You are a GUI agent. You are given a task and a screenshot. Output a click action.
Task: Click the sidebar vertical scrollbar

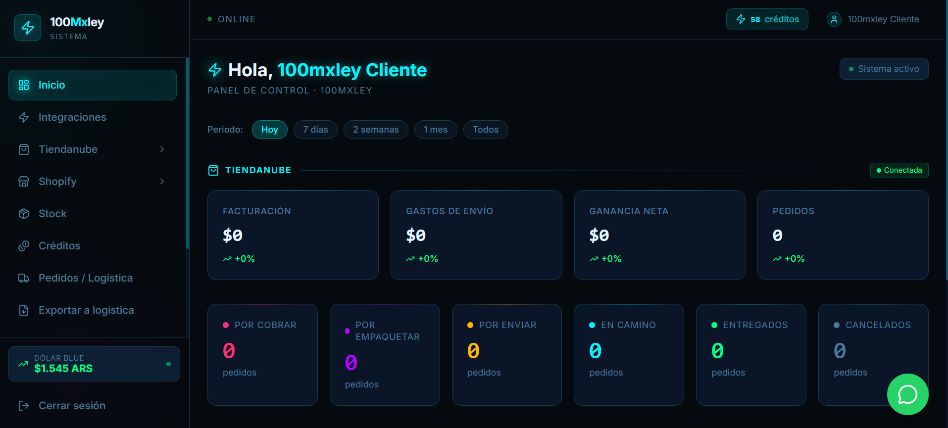coord(187,153)
